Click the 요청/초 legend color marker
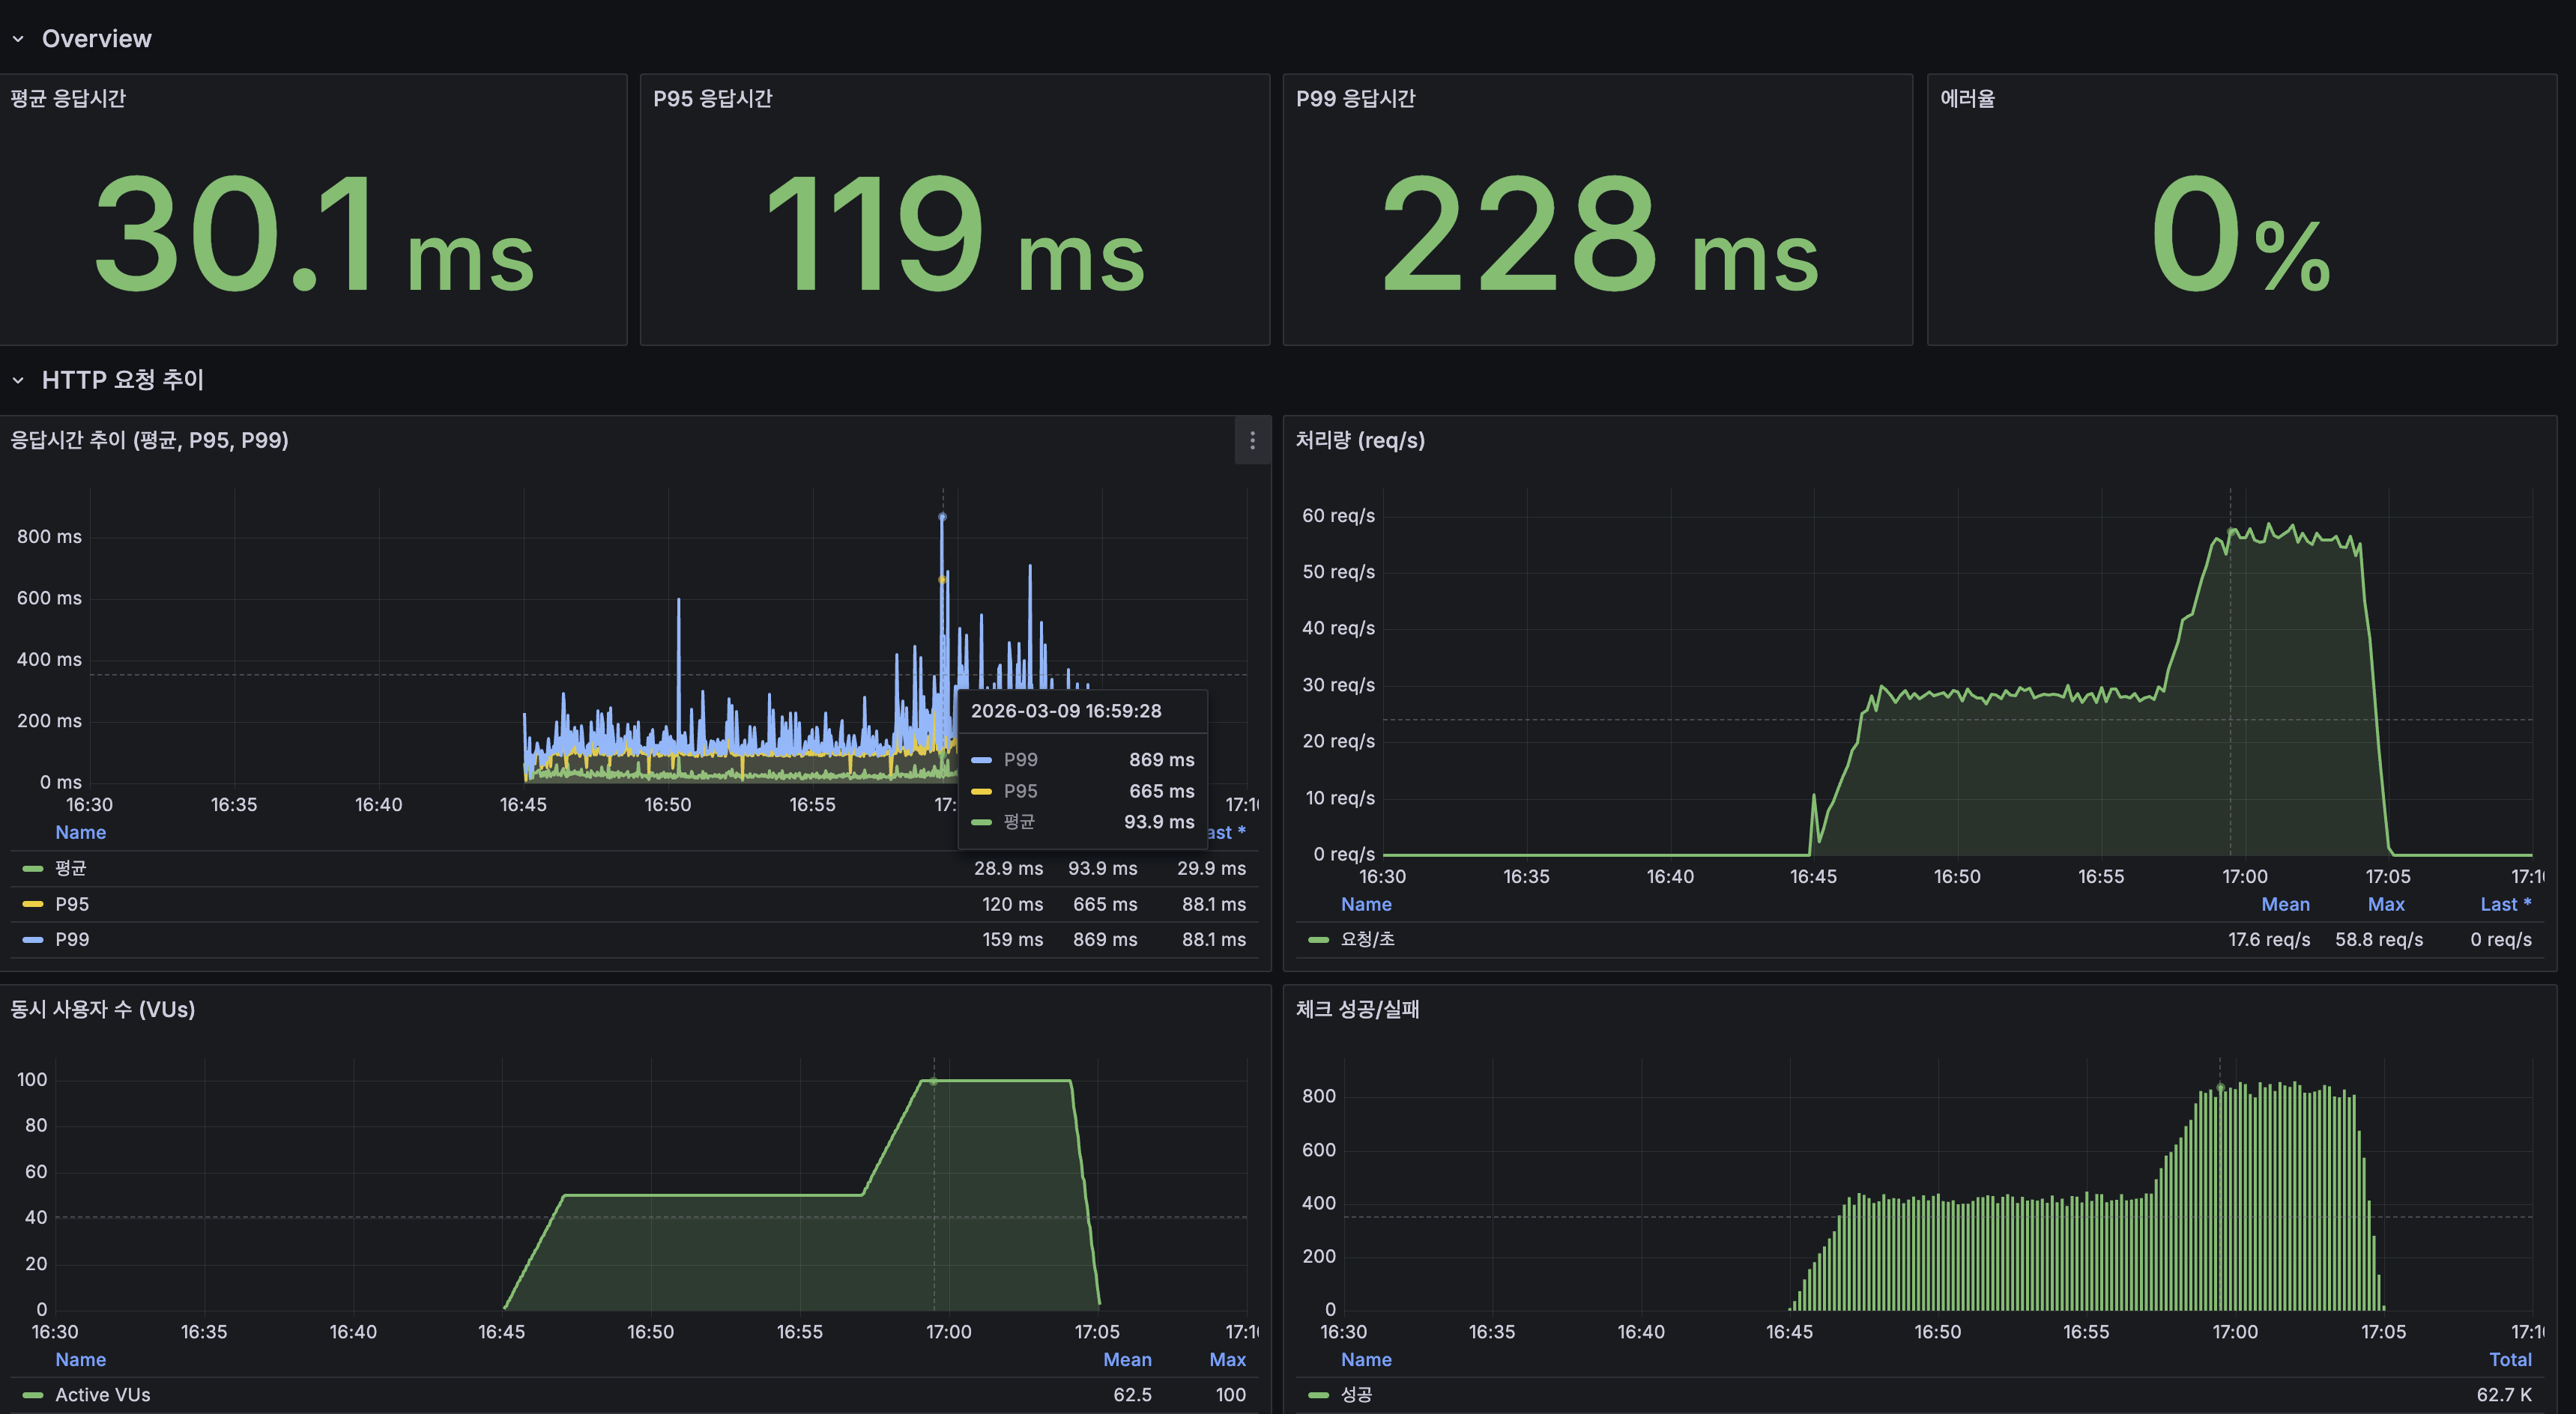 pos(1317,939)
